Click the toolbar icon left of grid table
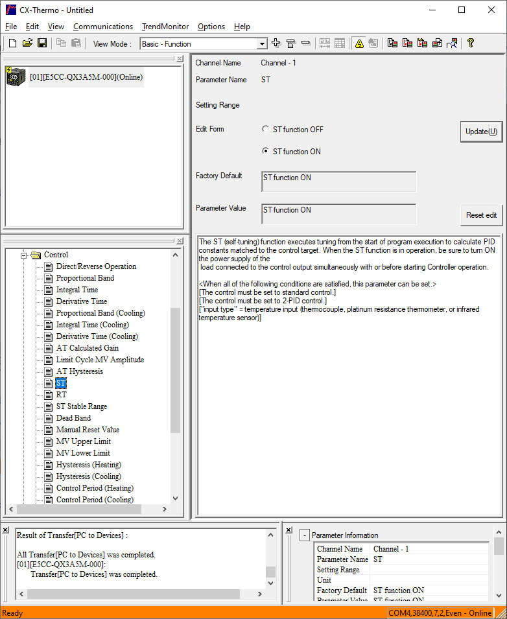The height and width of the screenshot is (619, 507). pos(325,43)
